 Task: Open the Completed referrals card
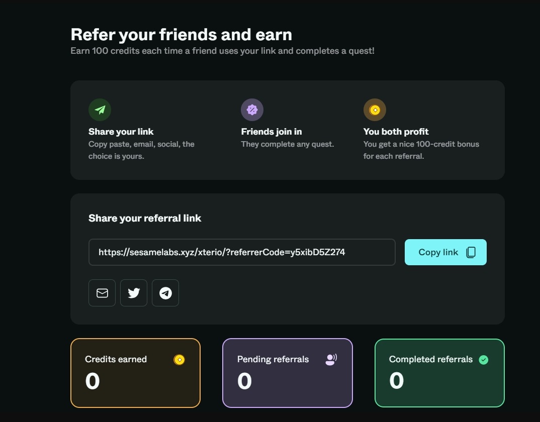(x=440, y=373)
